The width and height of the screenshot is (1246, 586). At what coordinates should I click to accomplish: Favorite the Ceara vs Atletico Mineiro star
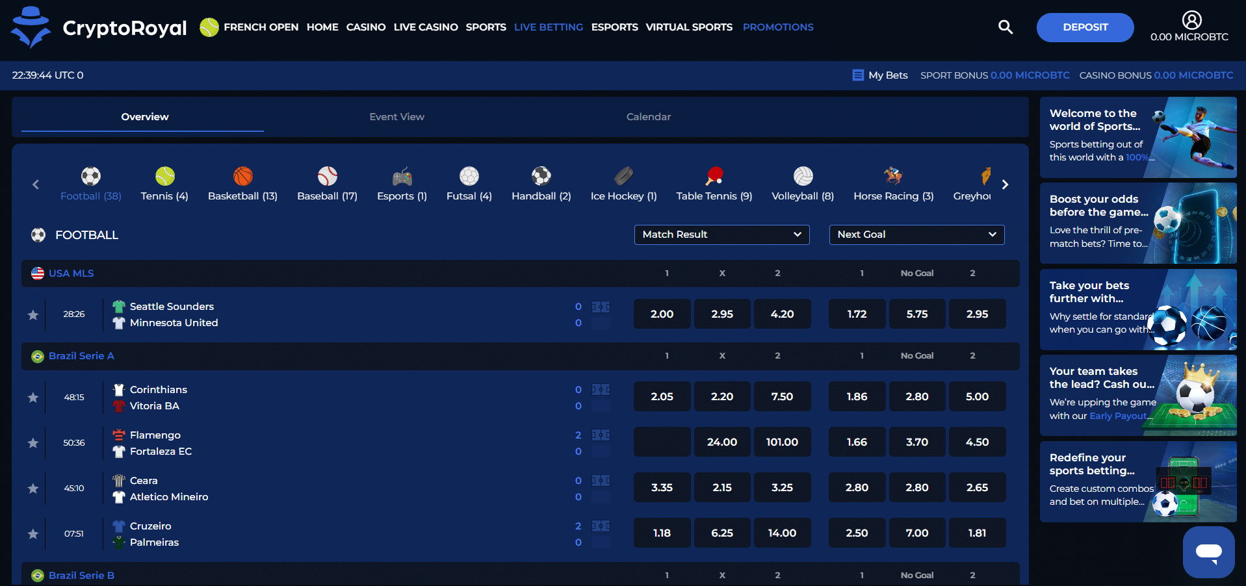[33, 488]
